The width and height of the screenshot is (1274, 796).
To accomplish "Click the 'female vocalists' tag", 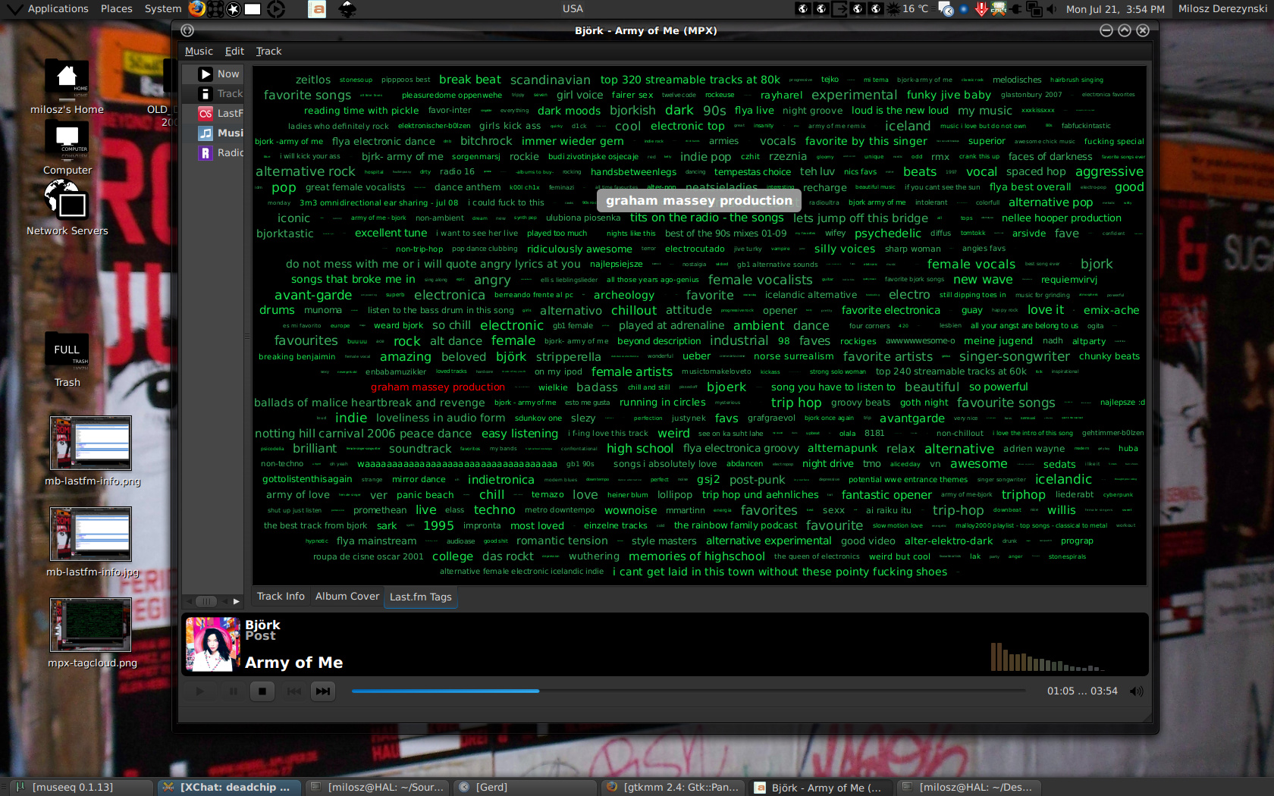I will 760,280.
